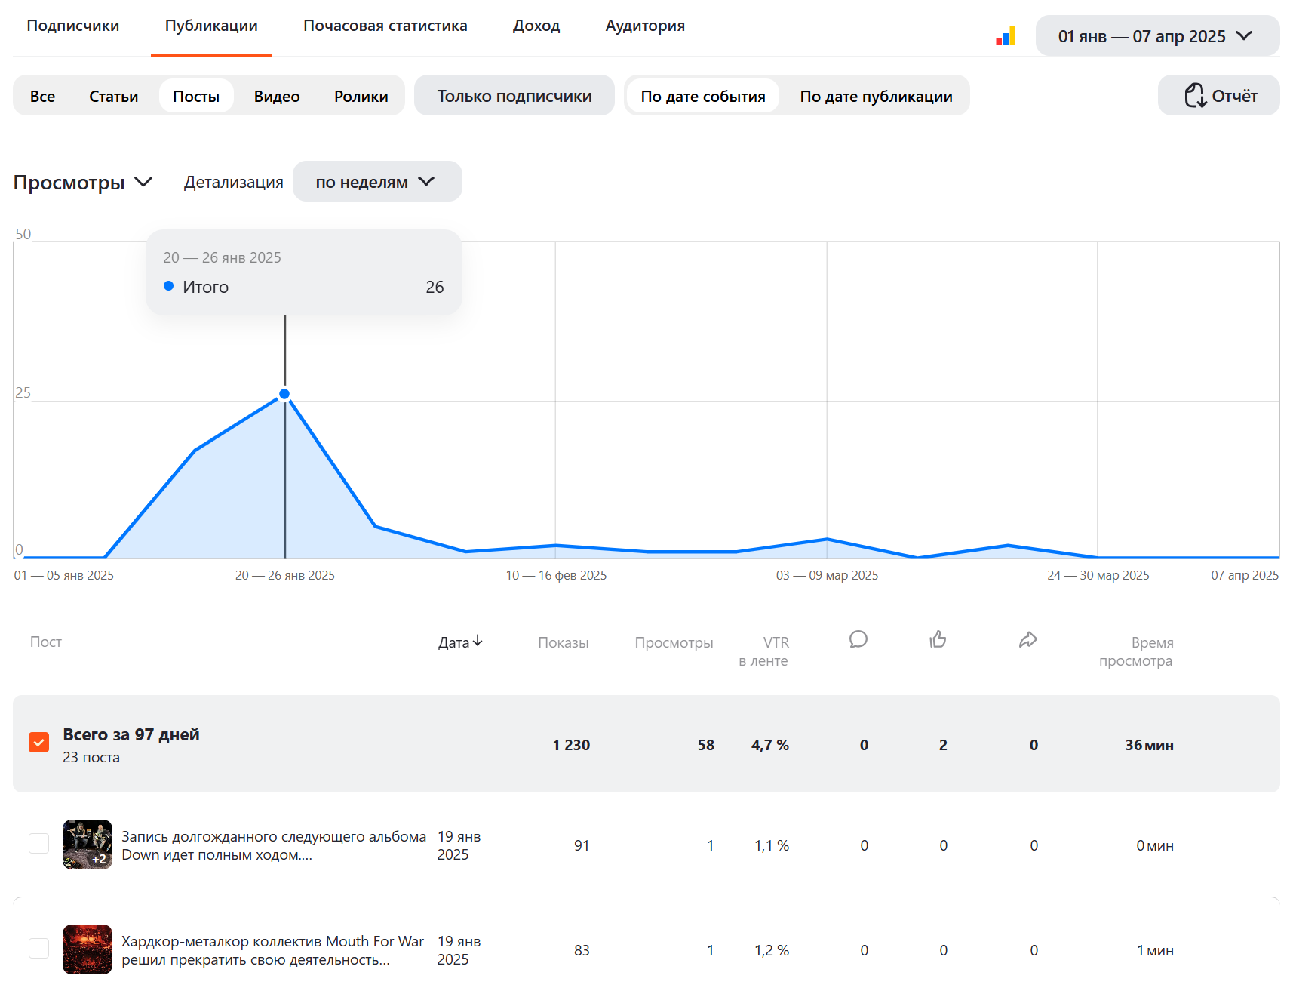The width and height of the screenshot is (1290, 997).
Task: Click the chart data point for 20–26 янв
Action: (x=284, y=394)
